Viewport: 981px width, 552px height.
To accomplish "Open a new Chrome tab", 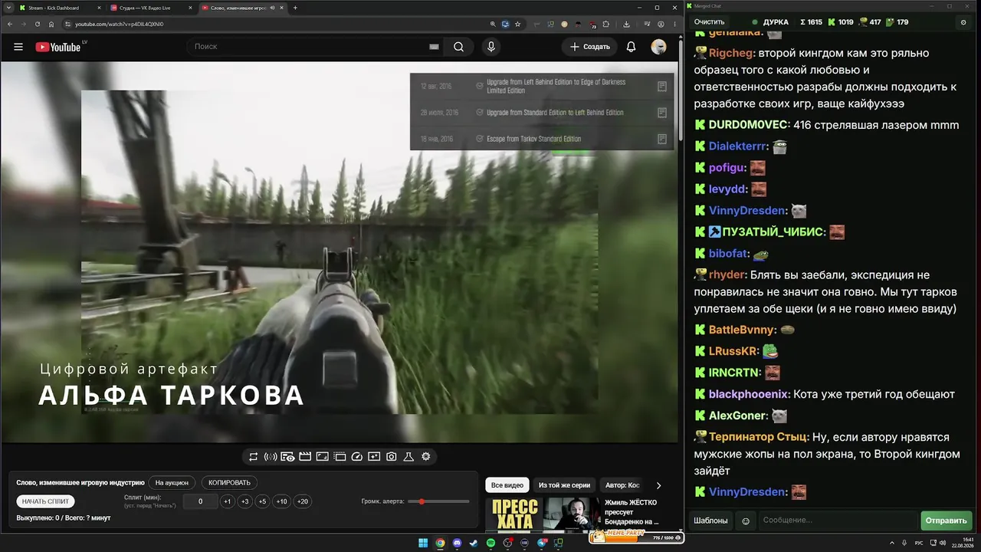I will 295,8.
